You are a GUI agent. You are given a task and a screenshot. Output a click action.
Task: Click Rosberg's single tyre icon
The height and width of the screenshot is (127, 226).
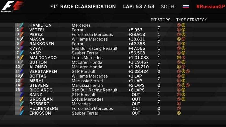179,104
